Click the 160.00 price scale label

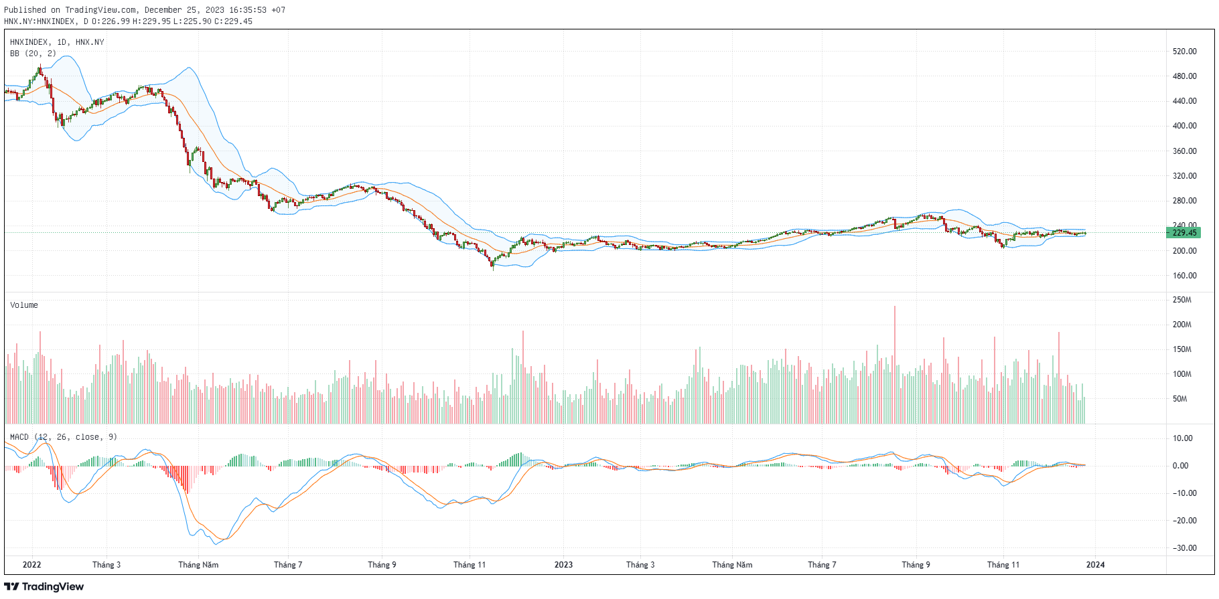point(1184,276)
